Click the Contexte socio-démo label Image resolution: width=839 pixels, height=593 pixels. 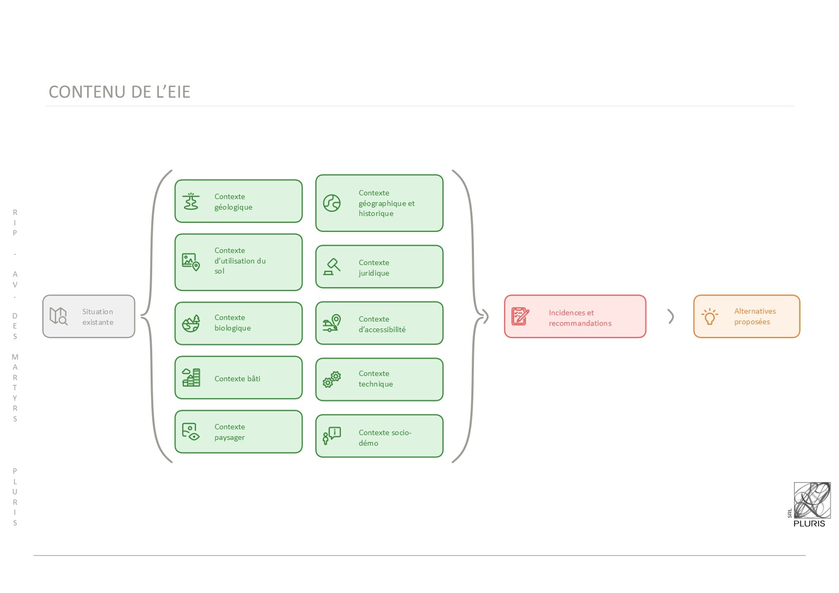[385, 438]
